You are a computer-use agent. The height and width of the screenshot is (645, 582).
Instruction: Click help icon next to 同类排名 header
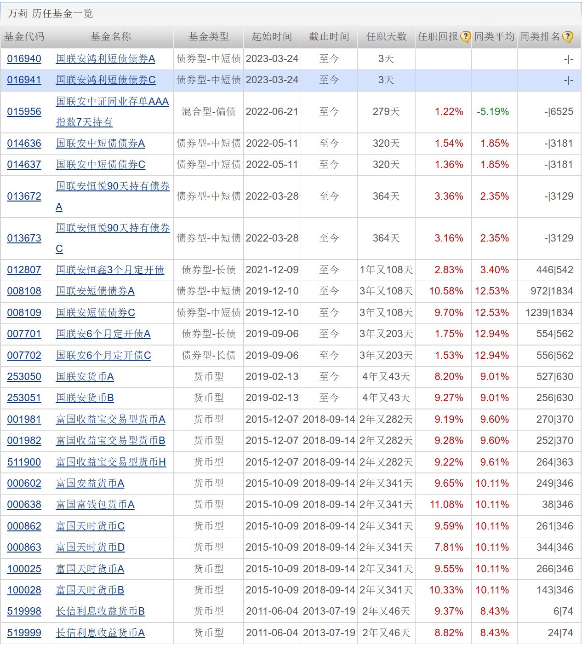pyautogui.click(x=568, y=37)
